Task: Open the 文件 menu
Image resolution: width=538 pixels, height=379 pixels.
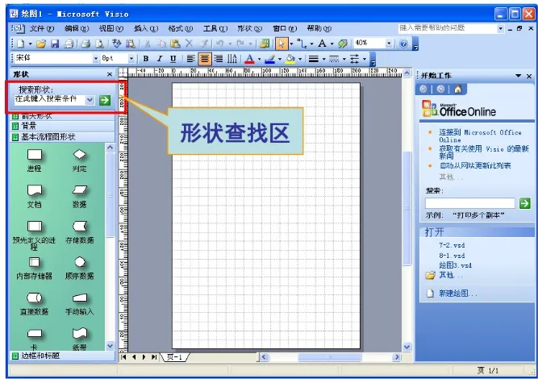Action: point(41,28)
